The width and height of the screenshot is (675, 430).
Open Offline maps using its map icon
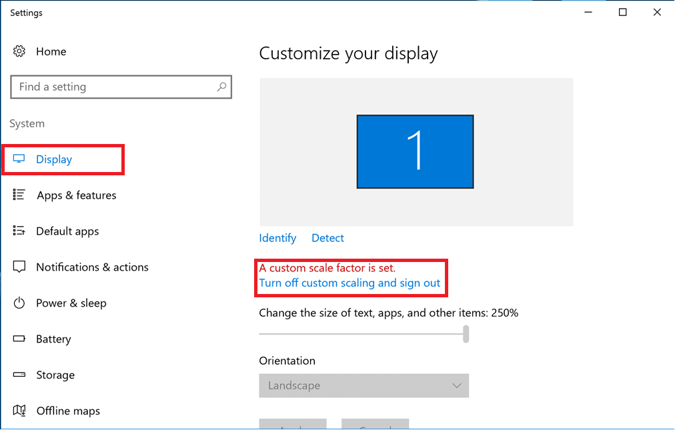[20, 411]
